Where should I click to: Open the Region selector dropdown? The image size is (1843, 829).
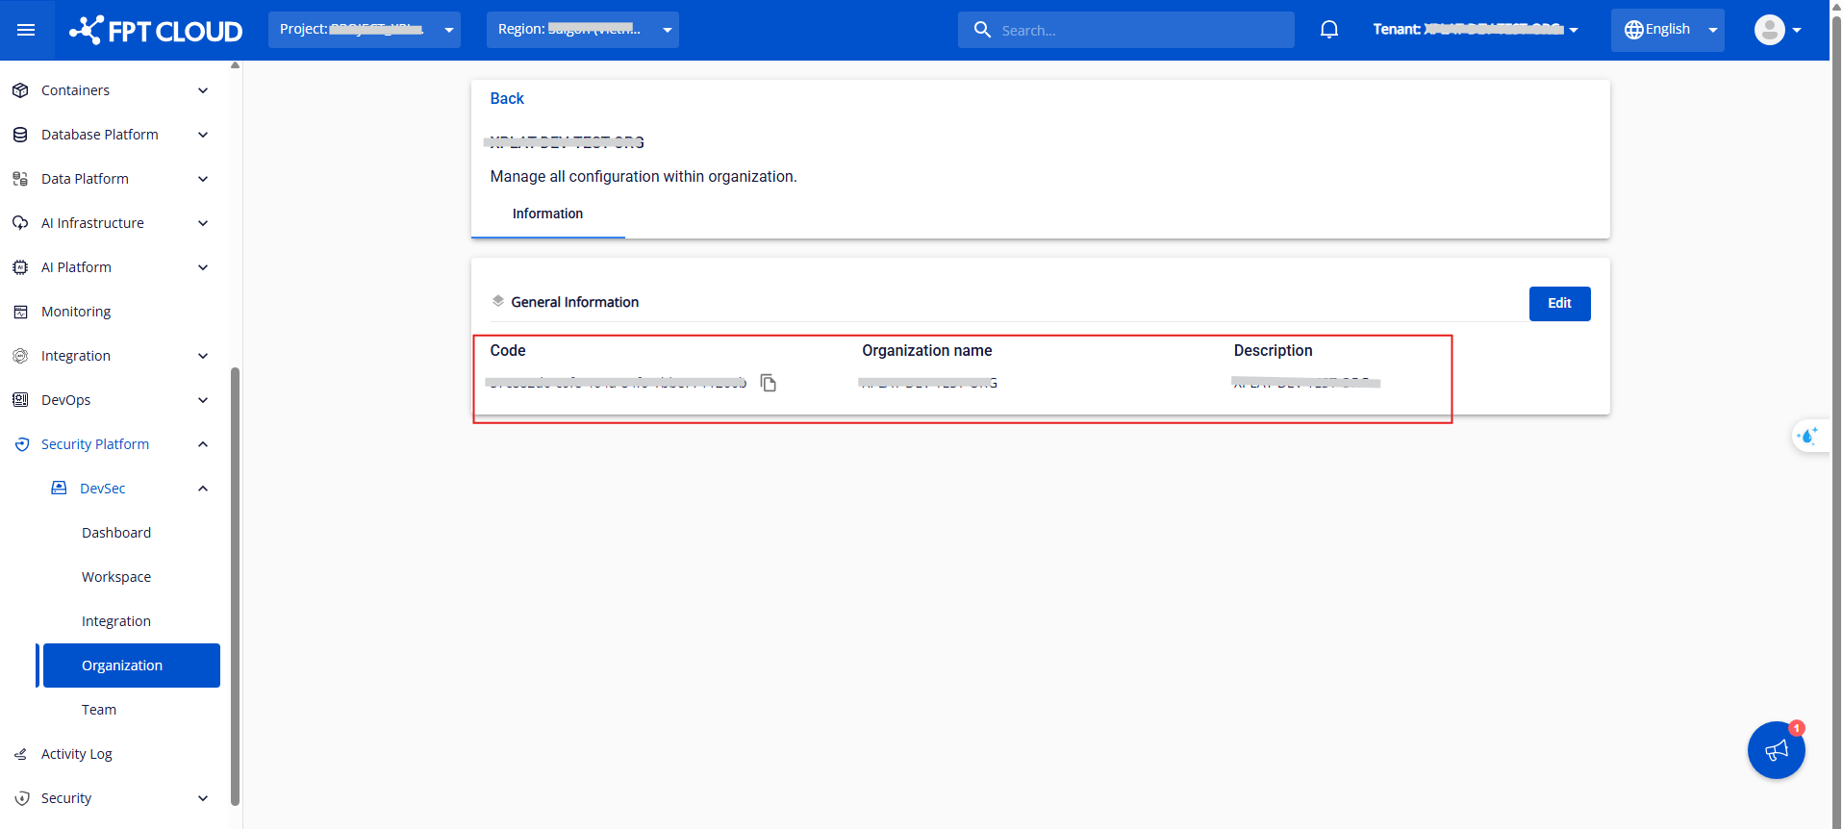(582, 30)
